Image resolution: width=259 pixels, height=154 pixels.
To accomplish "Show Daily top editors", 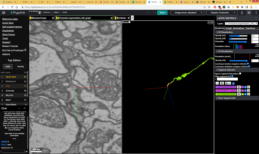I will point(8,67).
